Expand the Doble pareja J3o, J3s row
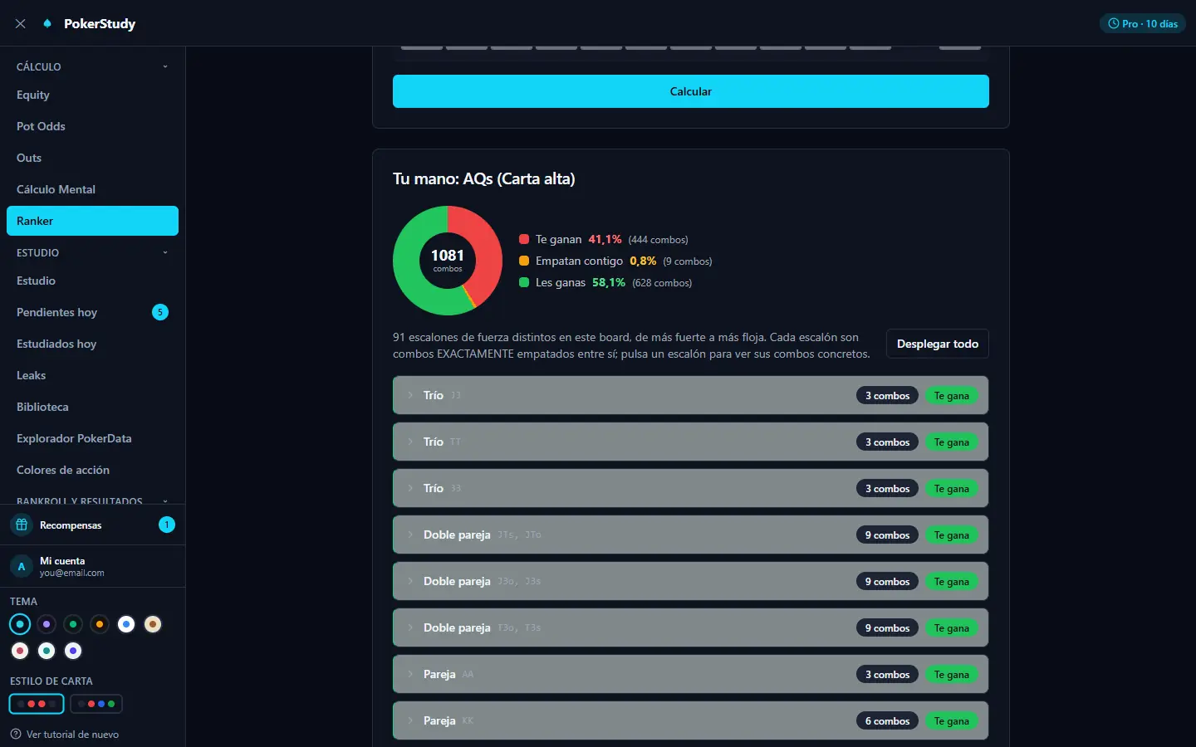Screen dimensions: 1196x747 (x=690, y=581)
